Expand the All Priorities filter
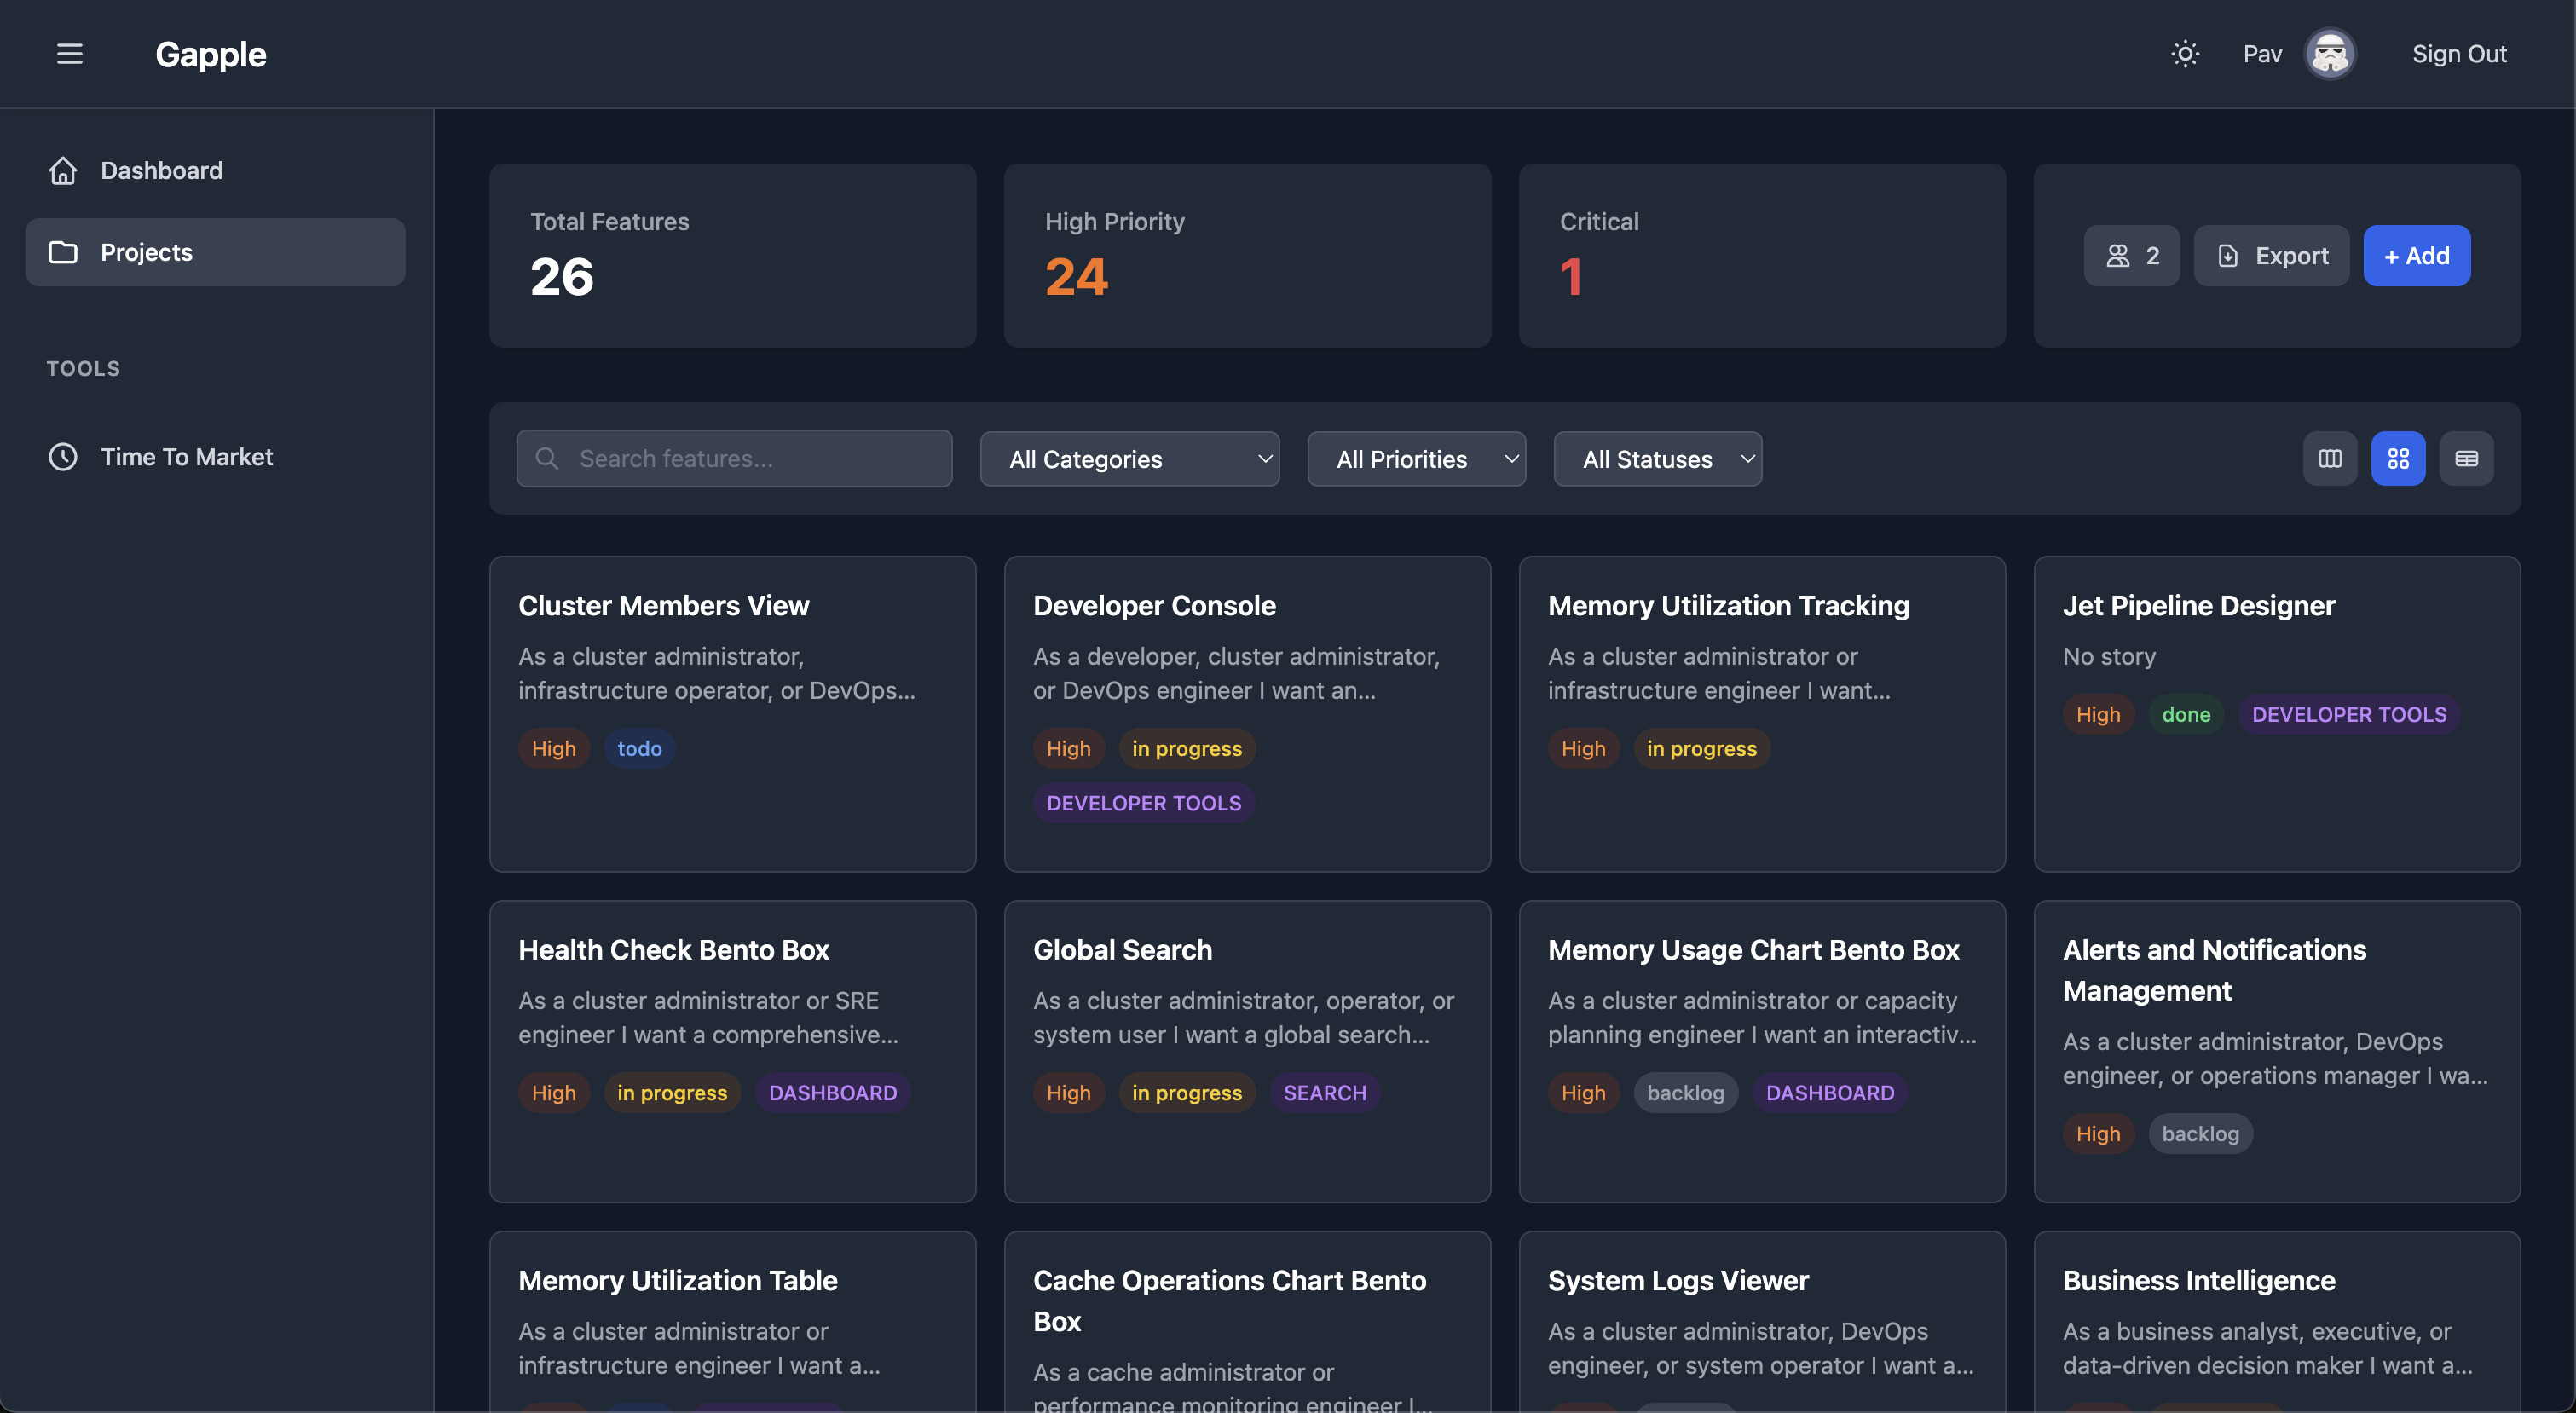2576x1413 pixels. click(1416, 459)
